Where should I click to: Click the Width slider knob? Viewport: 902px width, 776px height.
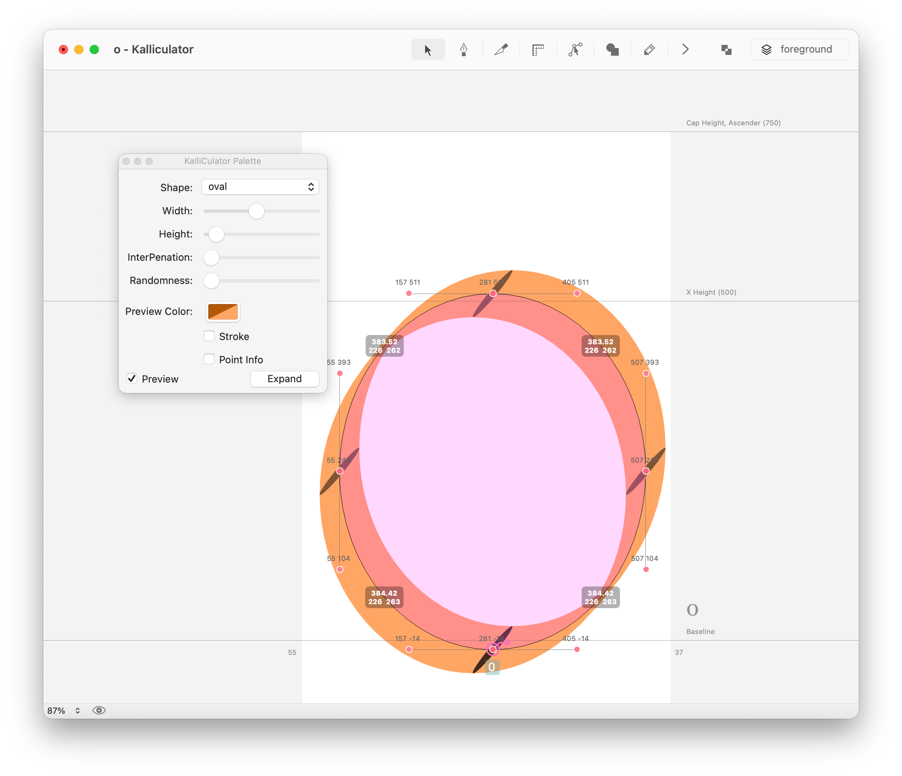click(256, 211)
